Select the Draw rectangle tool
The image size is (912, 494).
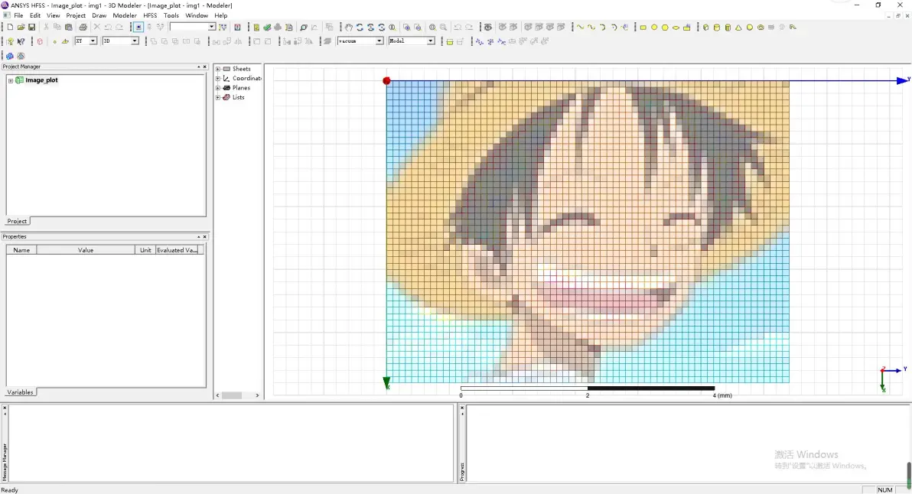click(643, 28)
